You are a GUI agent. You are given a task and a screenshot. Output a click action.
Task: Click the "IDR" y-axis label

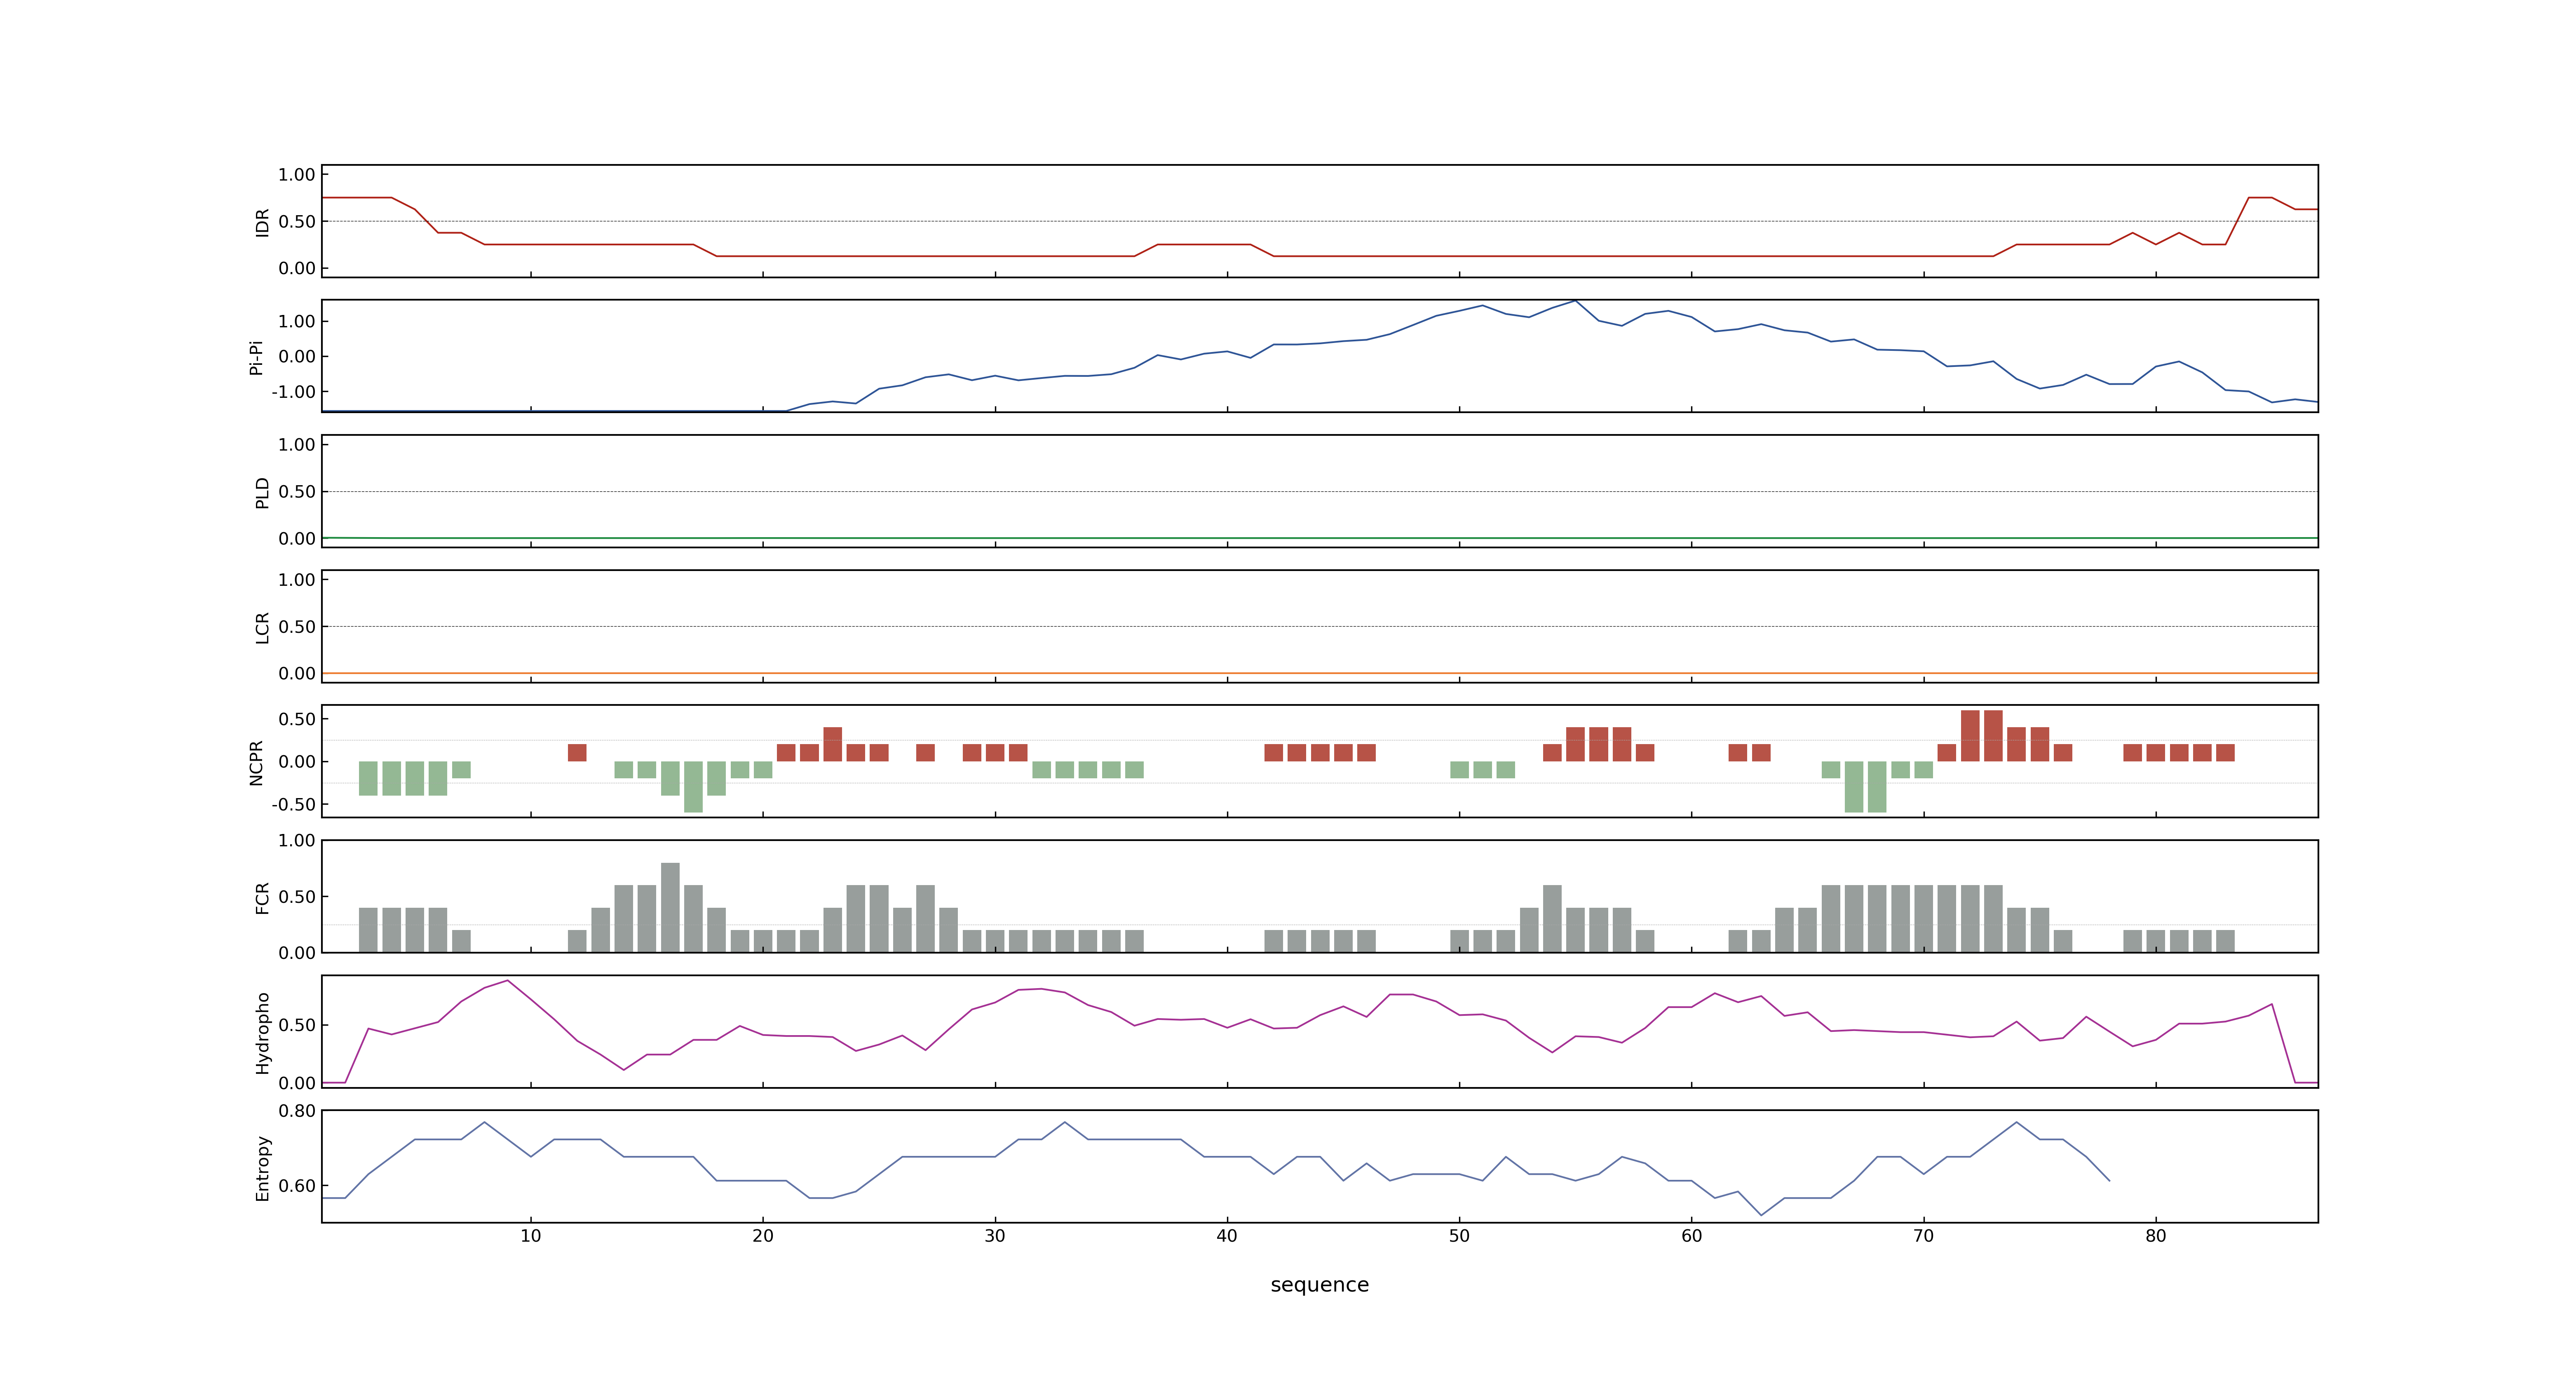[x=262, y=222]
